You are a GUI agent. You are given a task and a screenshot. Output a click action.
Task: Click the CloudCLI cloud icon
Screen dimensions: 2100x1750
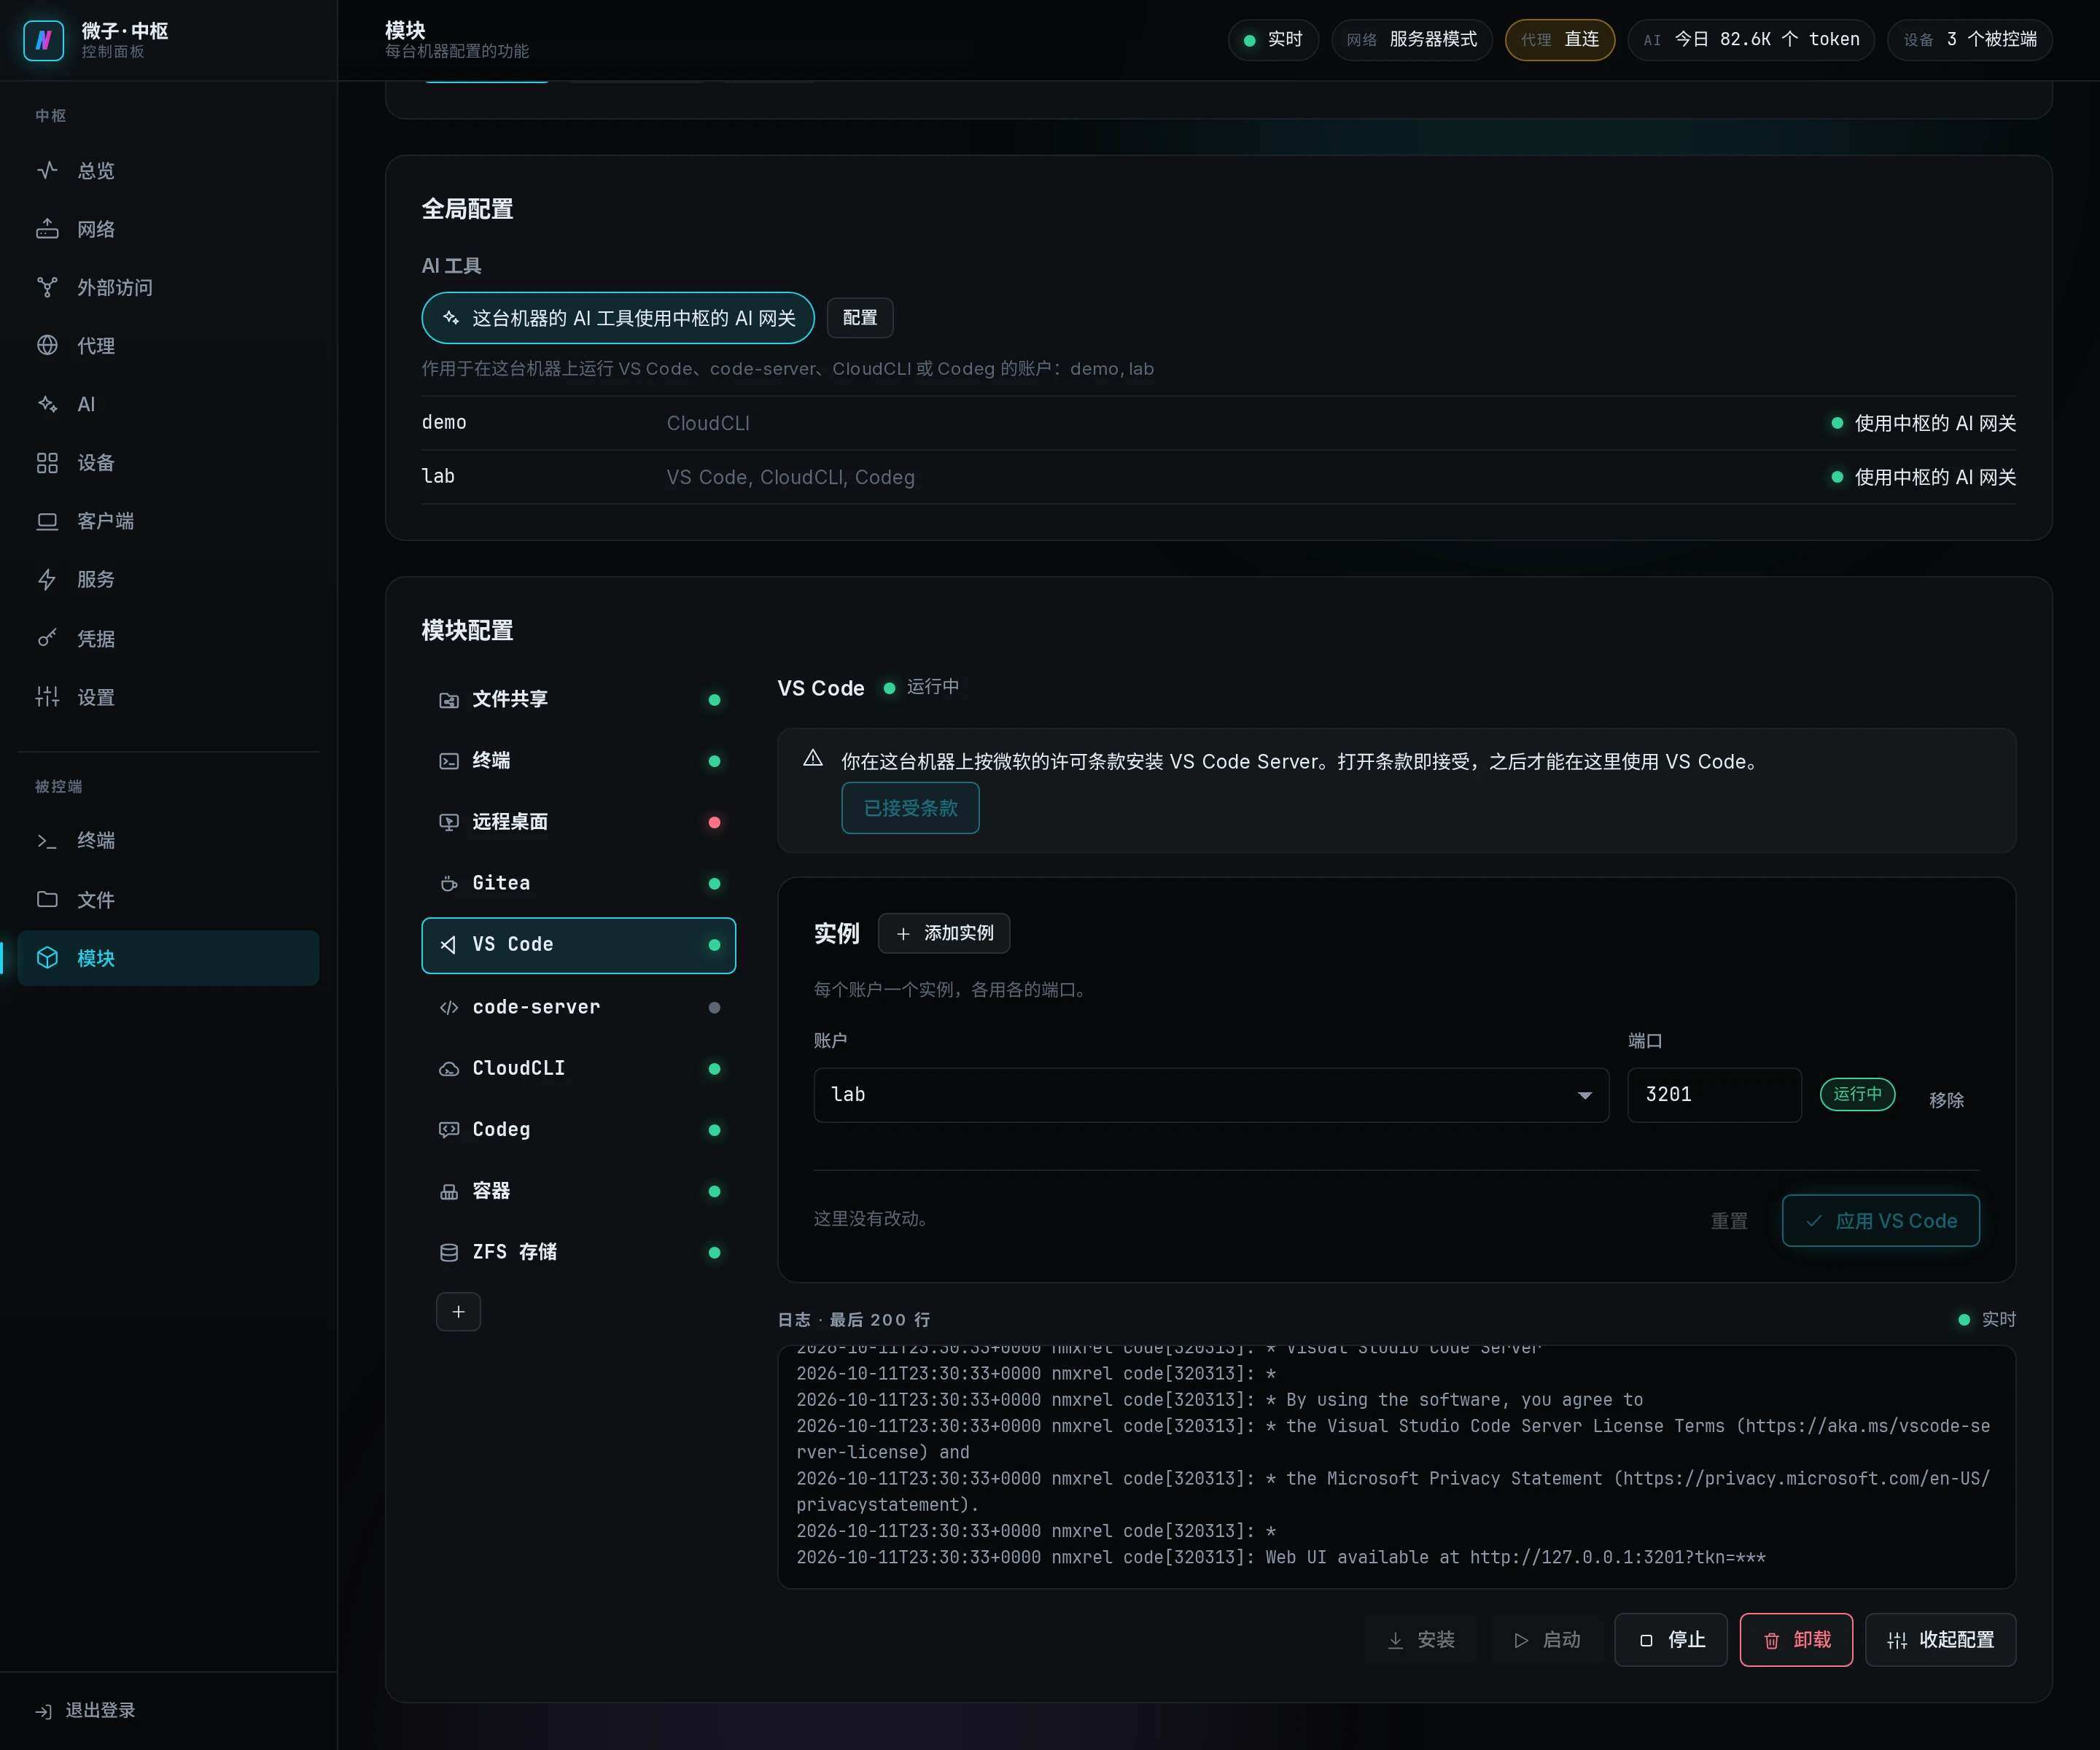click(x=449, y=1069)
